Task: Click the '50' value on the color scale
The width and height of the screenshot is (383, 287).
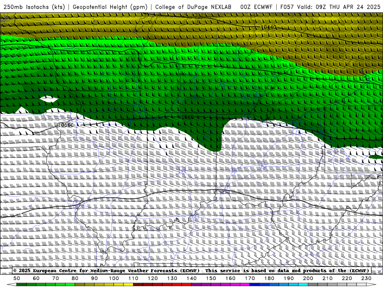Action: [17, 278]
